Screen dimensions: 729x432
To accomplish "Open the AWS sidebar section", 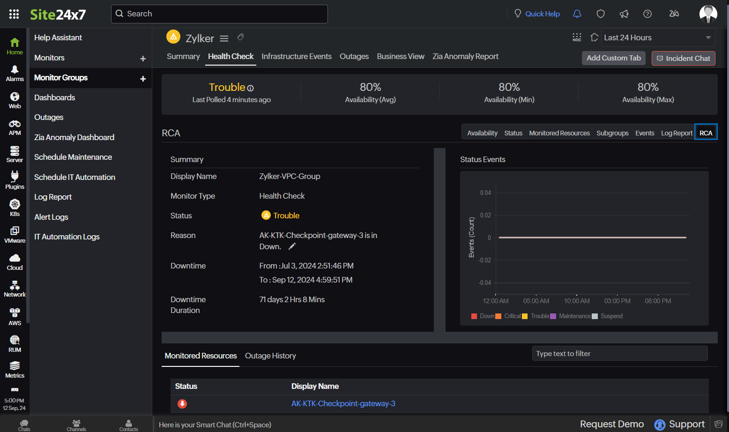I will click(x=15, y=316).
